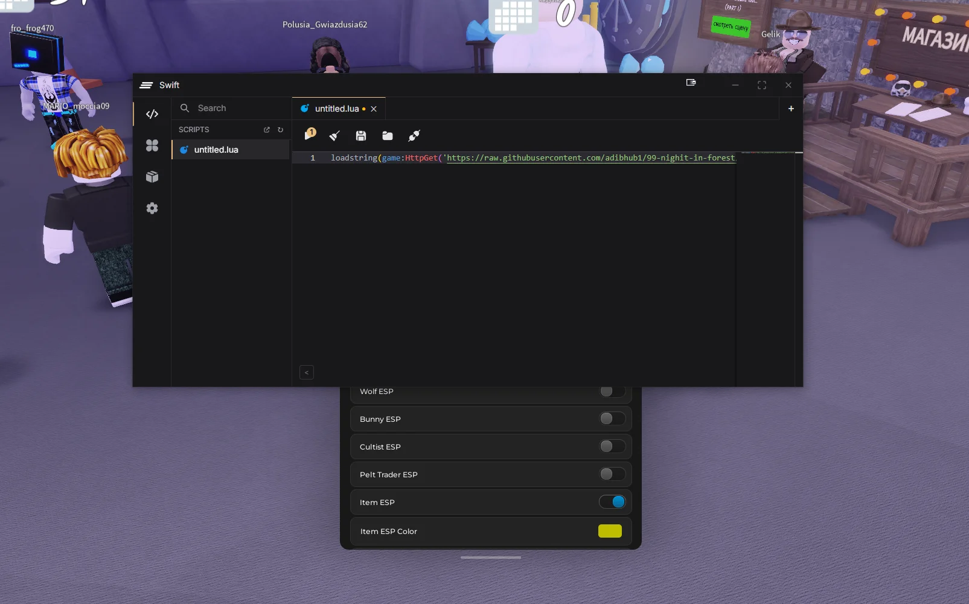Click the open-external icon beside SCRIPTS

point(267,130)
